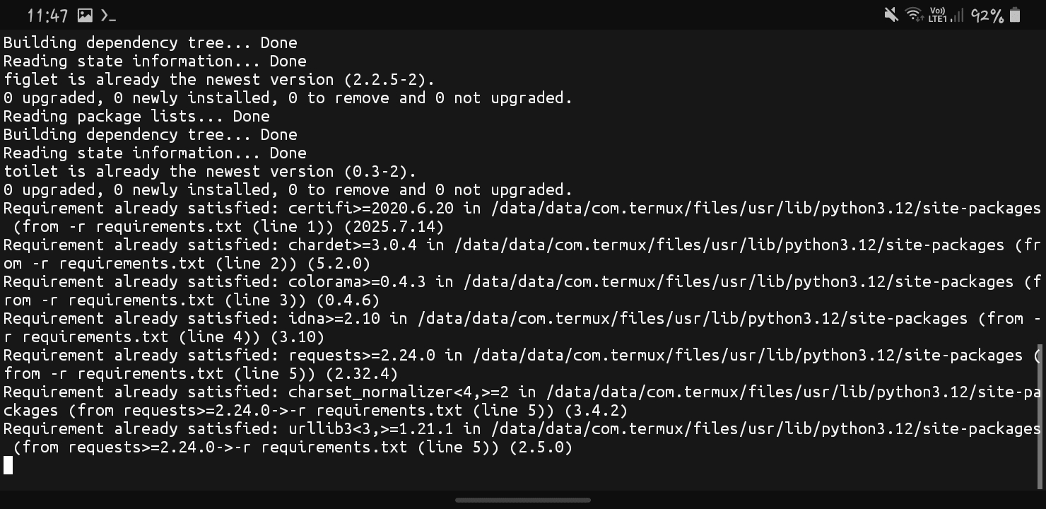Viewport: 1046px width, 509px height.
Task: Tap the 11:47 clock in status bar
Action: (47, 15)
